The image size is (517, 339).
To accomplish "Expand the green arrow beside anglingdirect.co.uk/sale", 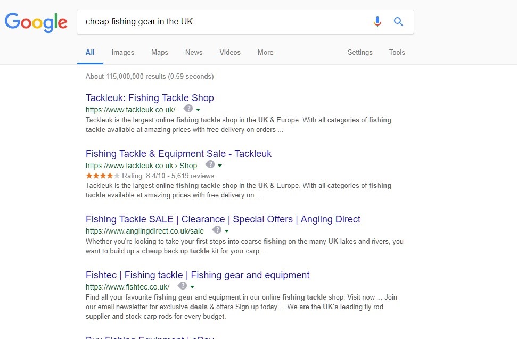I will pos(226,231).
